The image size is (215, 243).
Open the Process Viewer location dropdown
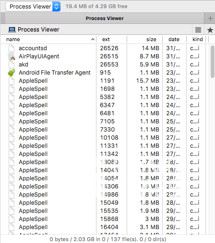pos(33,7)
